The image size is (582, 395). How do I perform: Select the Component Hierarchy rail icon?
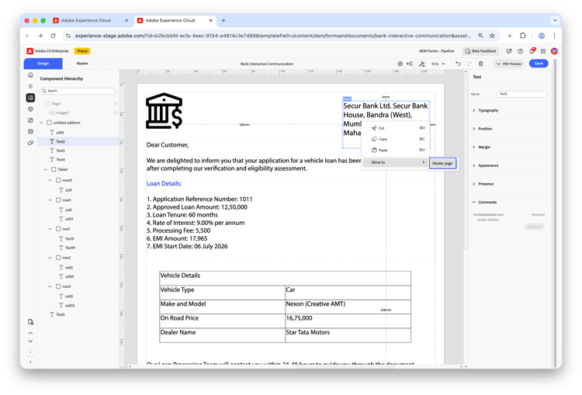pyautogui.click(x=30, y=98)
